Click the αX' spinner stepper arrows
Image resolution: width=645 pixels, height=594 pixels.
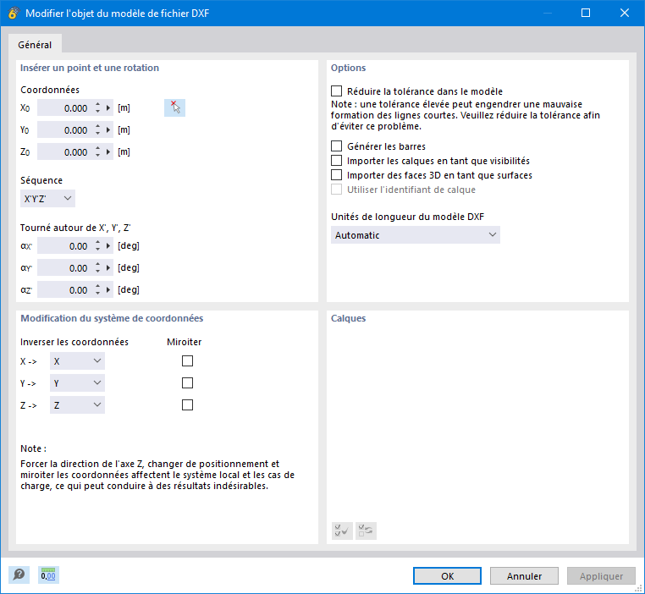(97, 246)
